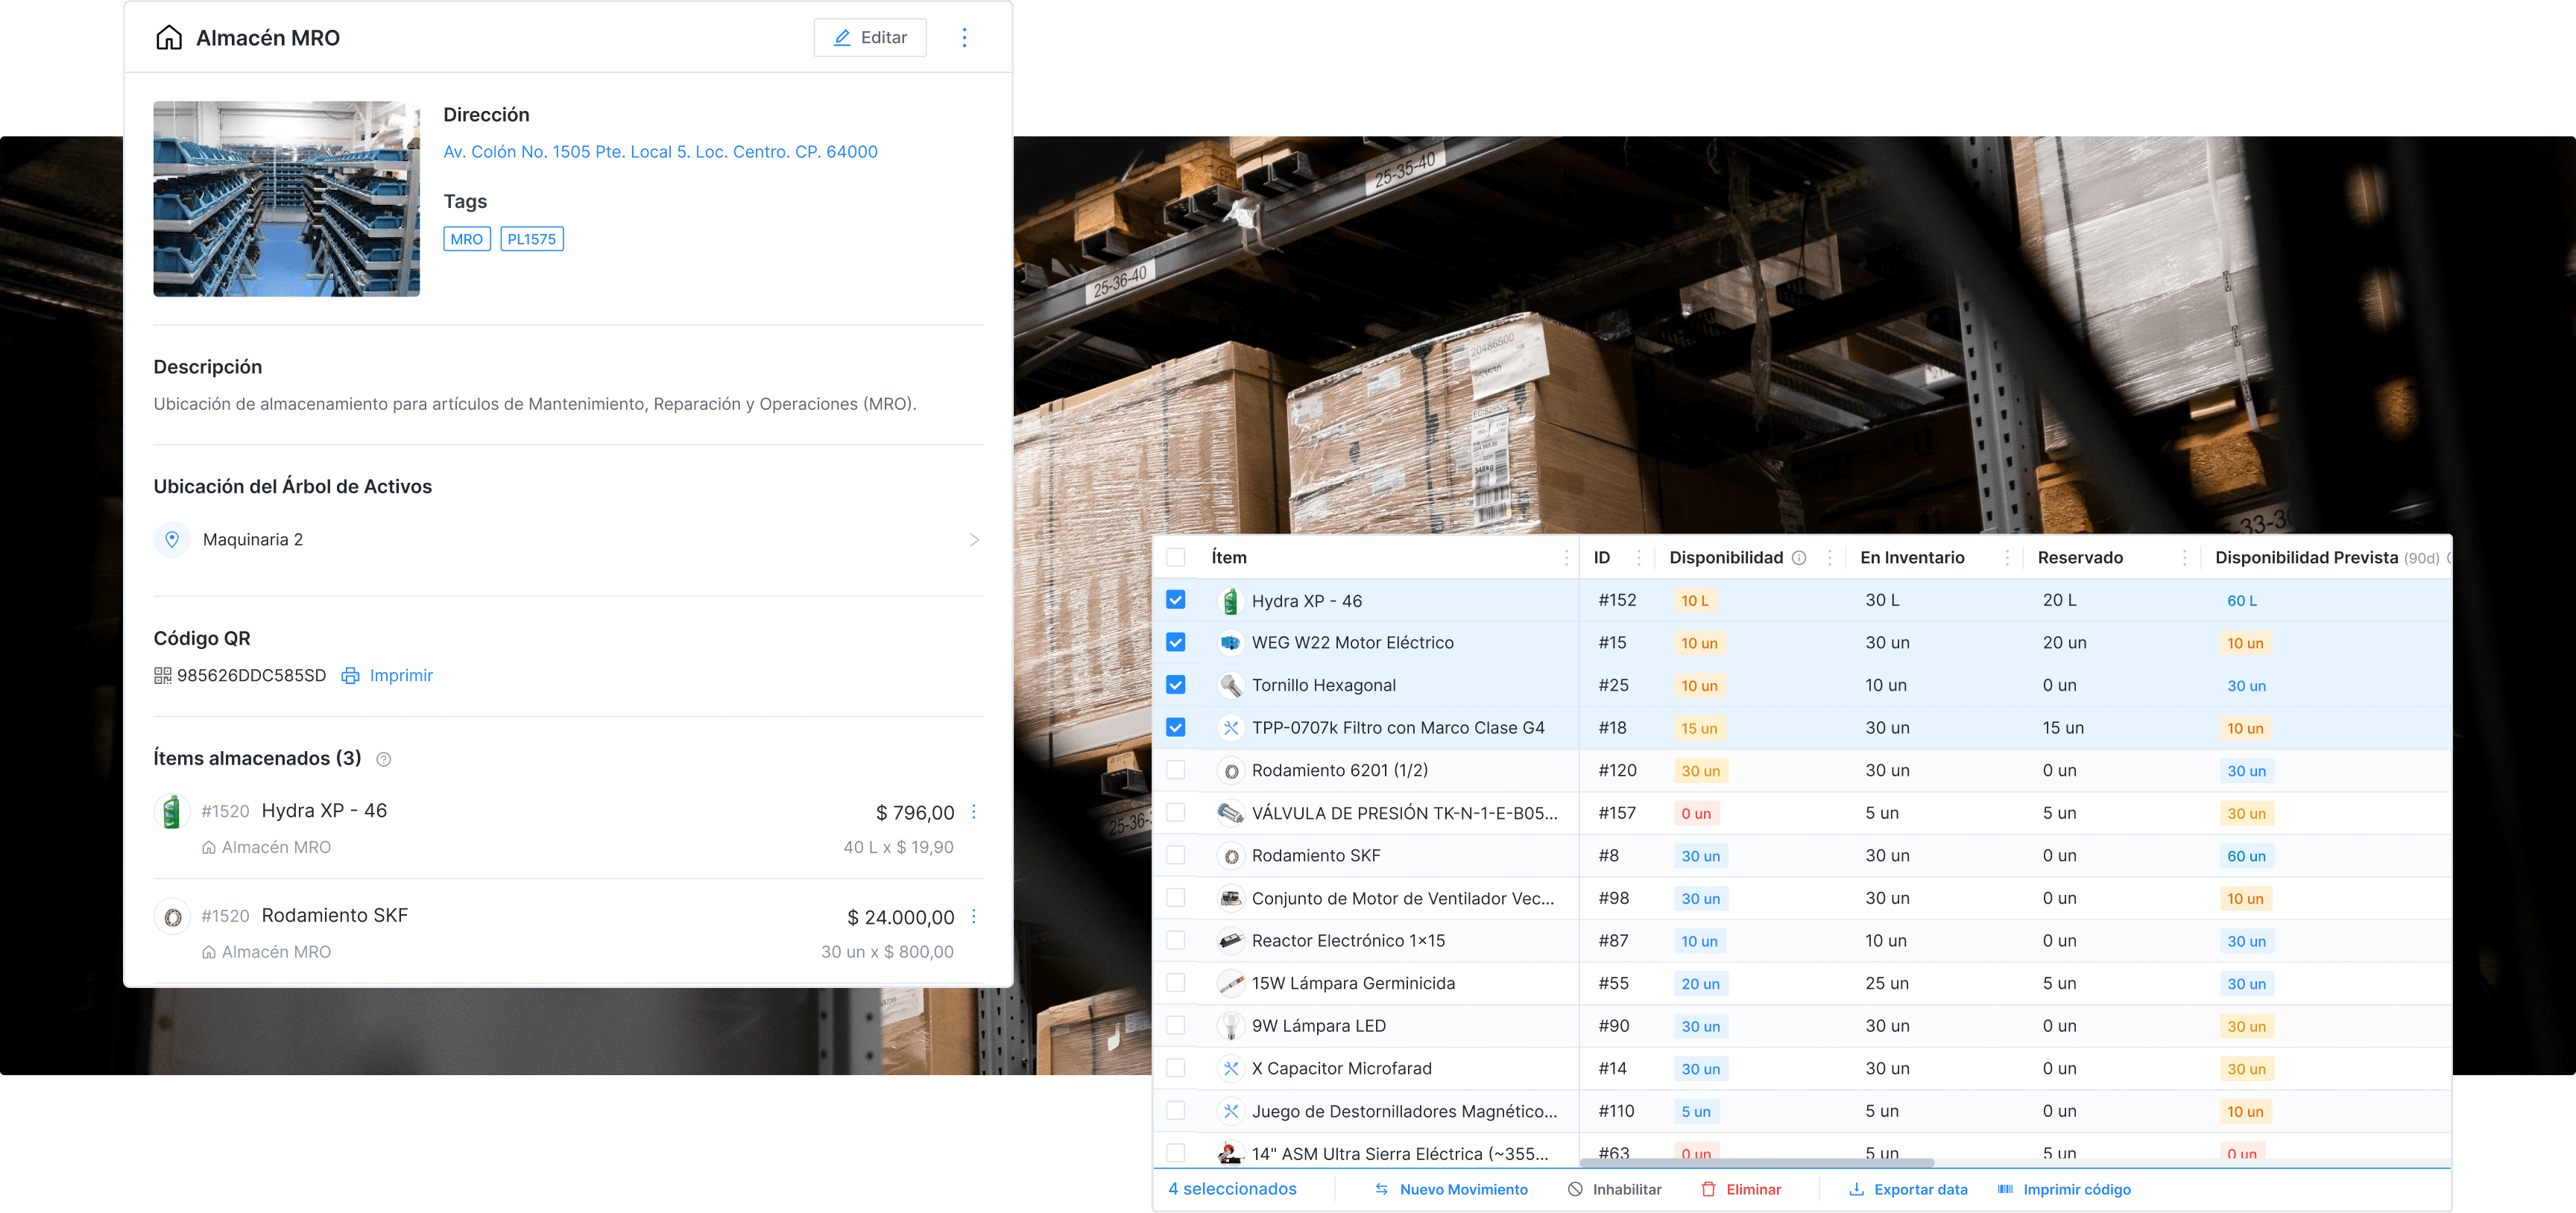This screenshot has height=1213, width=2576.
Task: Open column options for En Inventario header
Action: pyautogui.click(x=2007, y=558)
